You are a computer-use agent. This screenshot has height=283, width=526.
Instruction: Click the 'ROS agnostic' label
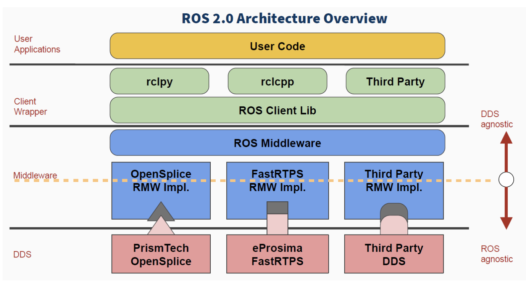[x=497, y=254]
